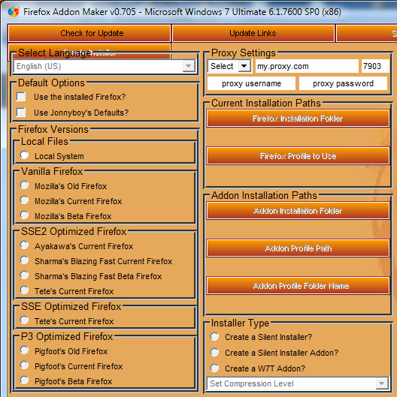The width and height of the screenshot is (397, 397).
Task: Select Tete's Current Firefox under SSE Optimized
Action: [x=24, y=320]
